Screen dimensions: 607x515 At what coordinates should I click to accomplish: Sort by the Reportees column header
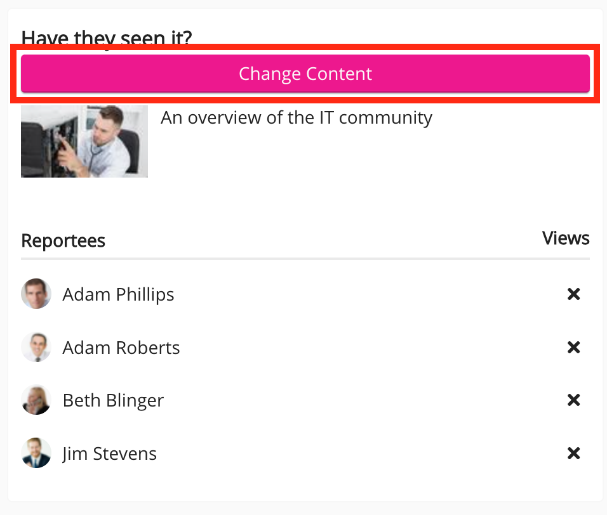click(63, 241)
